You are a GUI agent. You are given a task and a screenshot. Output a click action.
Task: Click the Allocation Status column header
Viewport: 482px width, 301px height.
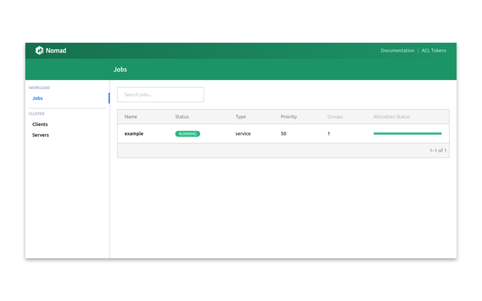(x=392, y=116)
